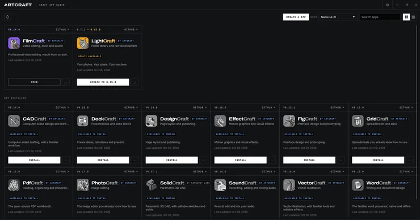Click the refresh icon in the toolbar
Screen dimensions: 420x220
(7, 17)
